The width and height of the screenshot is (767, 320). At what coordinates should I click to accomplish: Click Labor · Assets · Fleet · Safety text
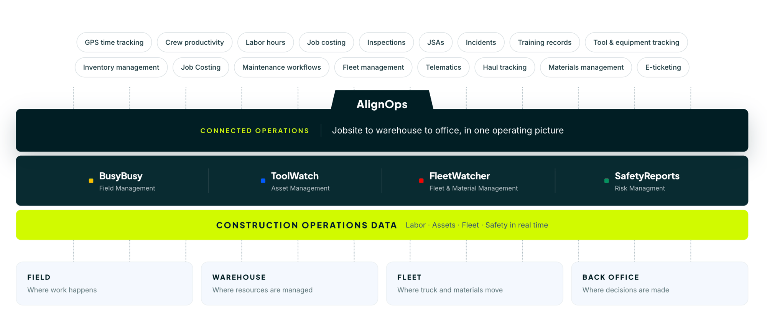[x=477, y=225]
